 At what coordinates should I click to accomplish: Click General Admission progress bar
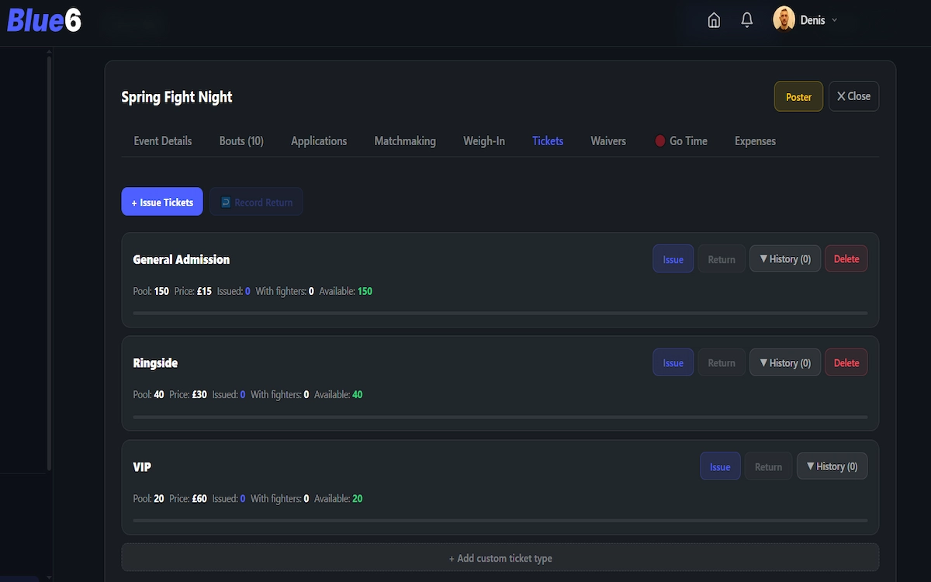(x=500, y=313)
